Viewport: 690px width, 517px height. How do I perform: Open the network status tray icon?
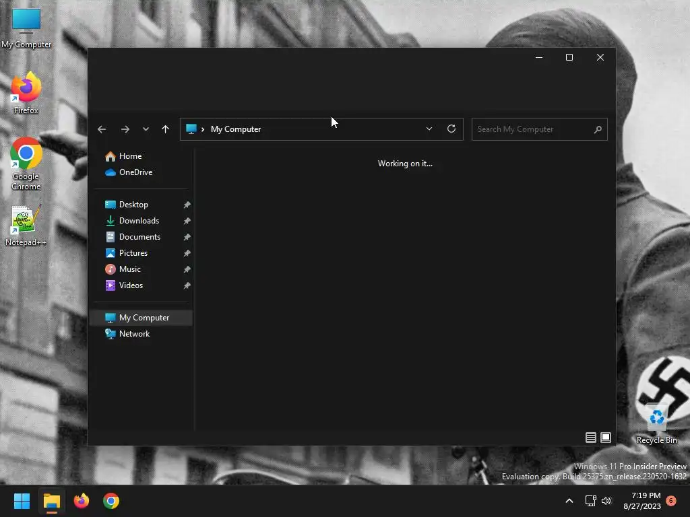[590, 501]
